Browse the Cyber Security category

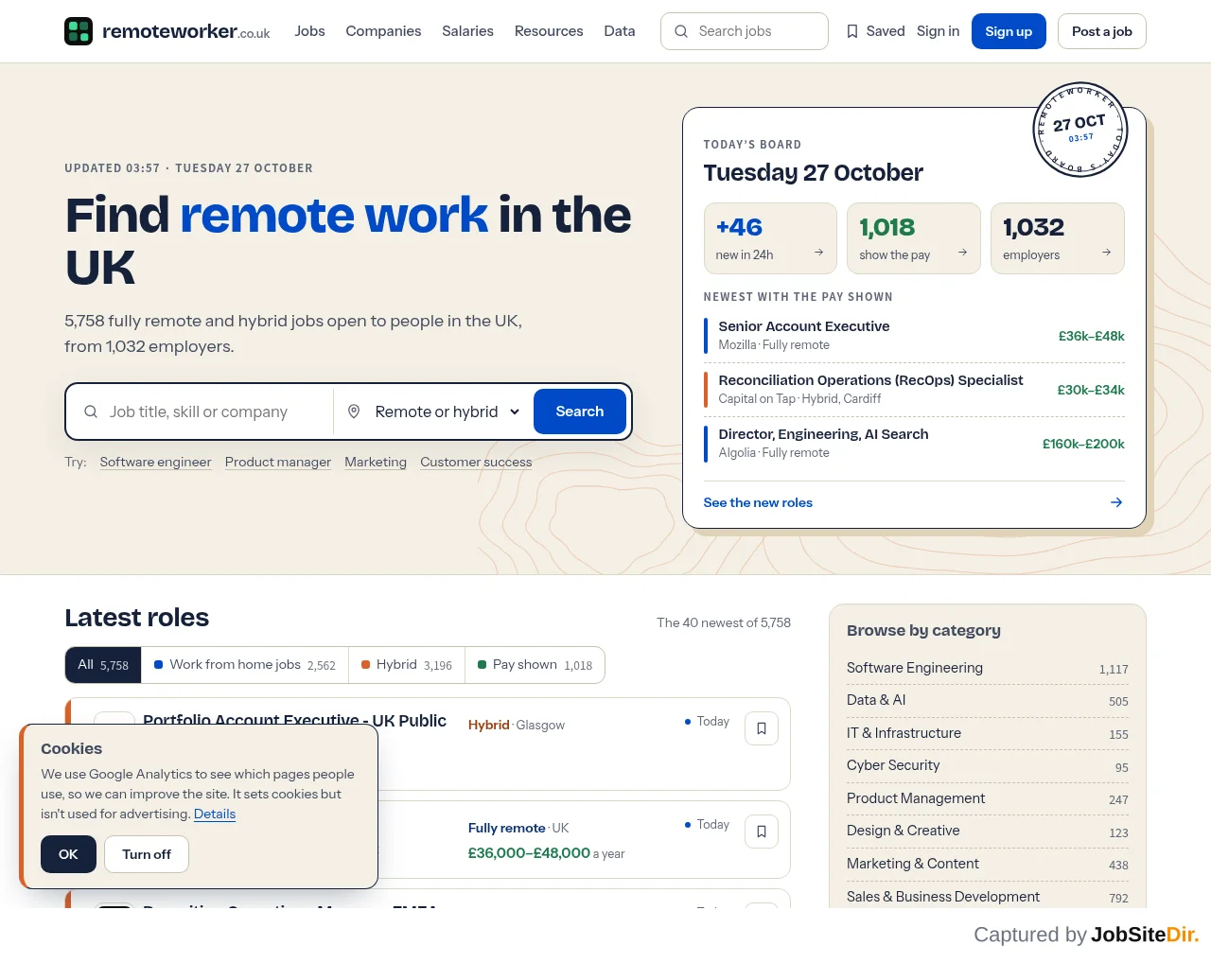pos(988,765)
